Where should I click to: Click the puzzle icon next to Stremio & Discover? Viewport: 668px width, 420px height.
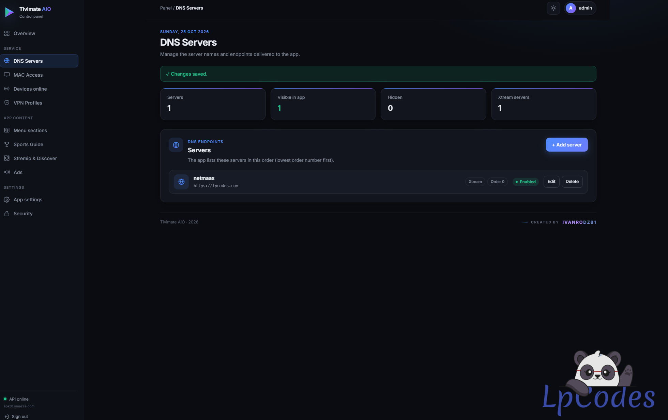7,158
